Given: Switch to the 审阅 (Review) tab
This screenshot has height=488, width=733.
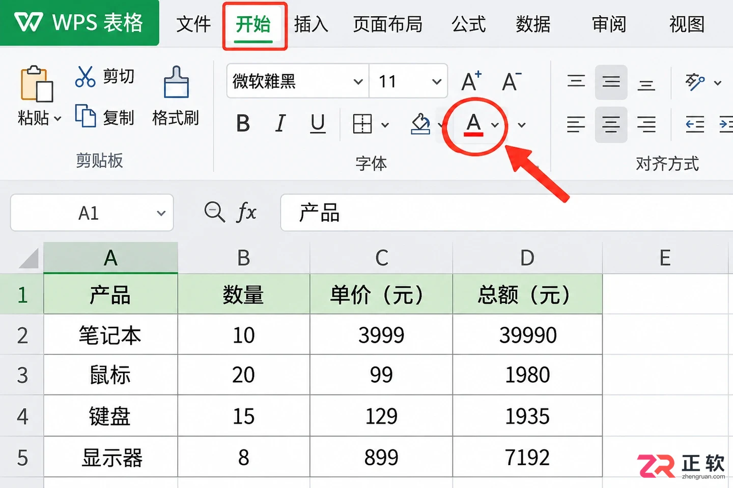Looking at the screenshot, I should [x=609, y=24].
